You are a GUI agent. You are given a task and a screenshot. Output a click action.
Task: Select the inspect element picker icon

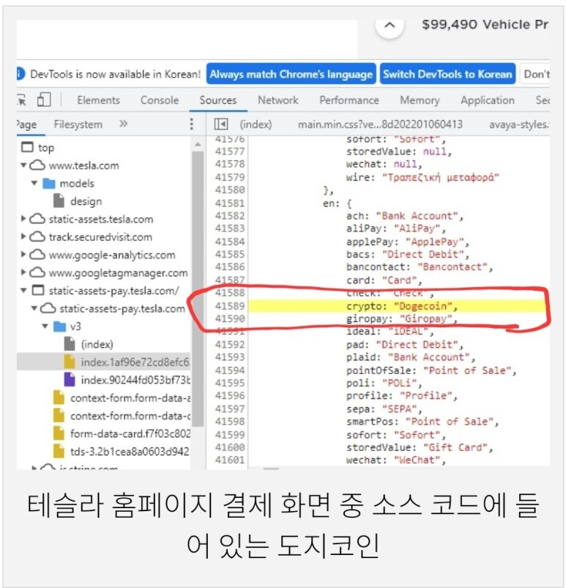point(21,100)
